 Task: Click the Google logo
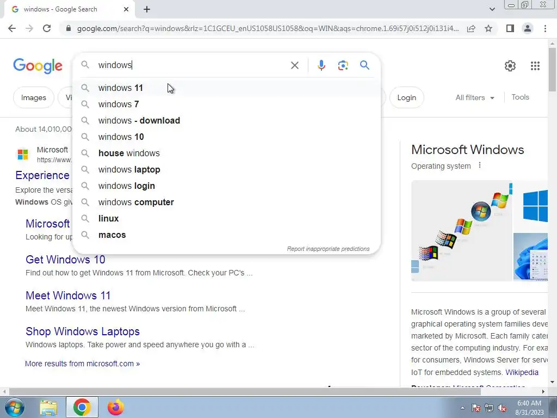click(38, 66)
